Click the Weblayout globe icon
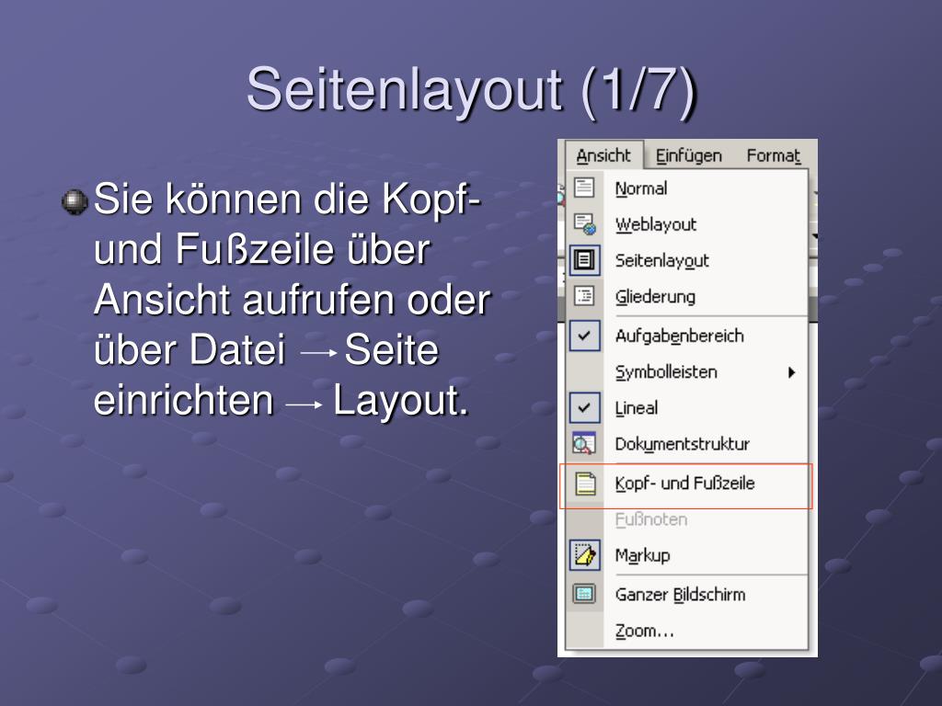The image size is (942, 706). pyautogui.click(x=584, y=224)
